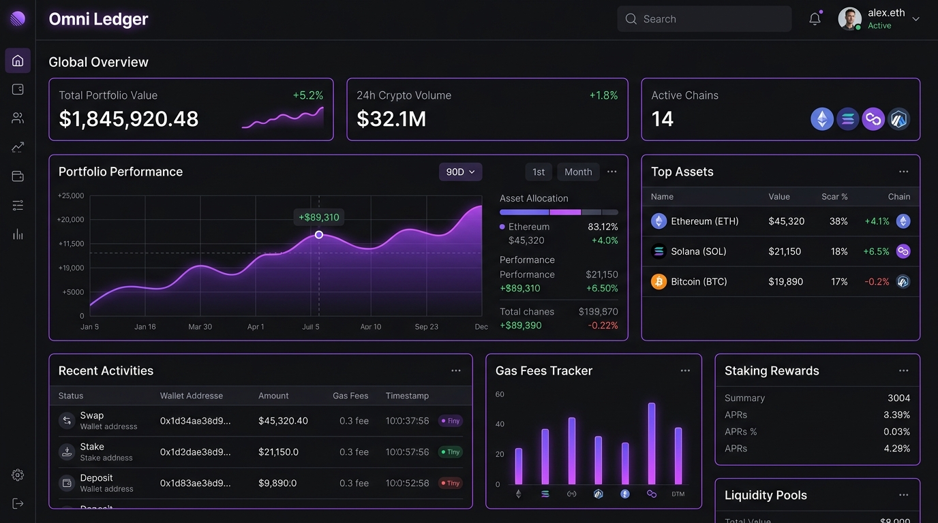Open Gas Fees Tracker more options menu
938x523 pixels.
click(x=685, y=370)
